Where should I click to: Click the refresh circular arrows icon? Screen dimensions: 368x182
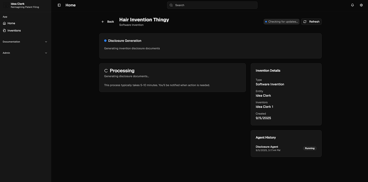[x=305, y=22]
